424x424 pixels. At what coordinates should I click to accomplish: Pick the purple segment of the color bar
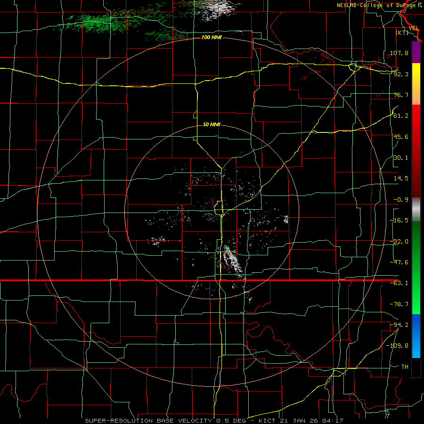pyautogui.click(x=416, y=53)
